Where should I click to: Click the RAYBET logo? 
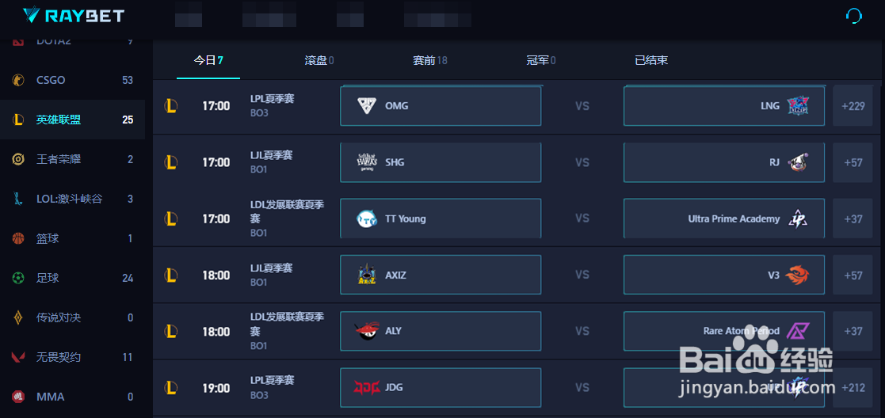[x=73, y=15]
